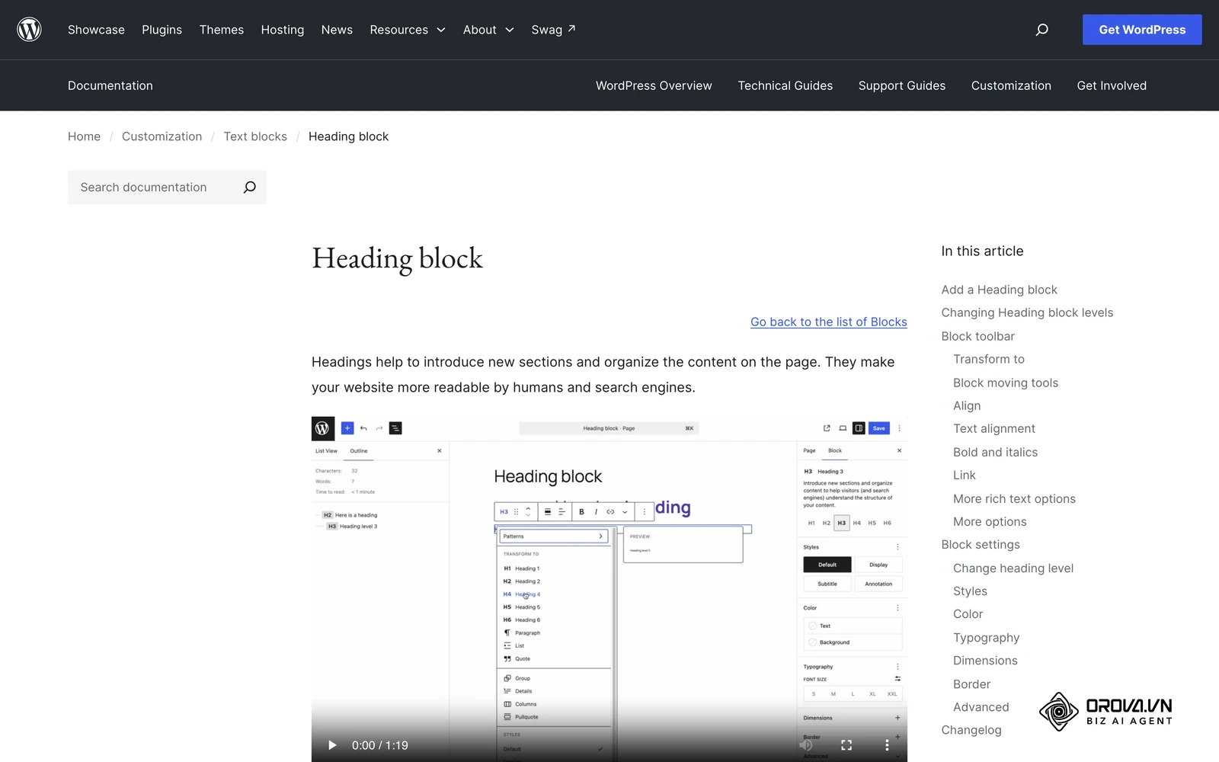Screen dimensions: 1219x762
Task: Open Support Guides section
Action: [901, 85]
